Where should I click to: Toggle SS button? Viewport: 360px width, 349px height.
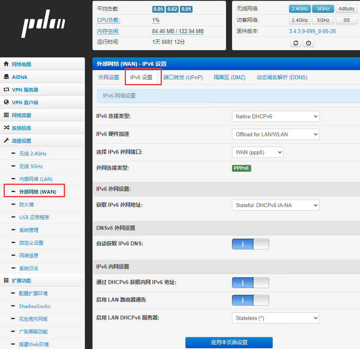point(346,20)
